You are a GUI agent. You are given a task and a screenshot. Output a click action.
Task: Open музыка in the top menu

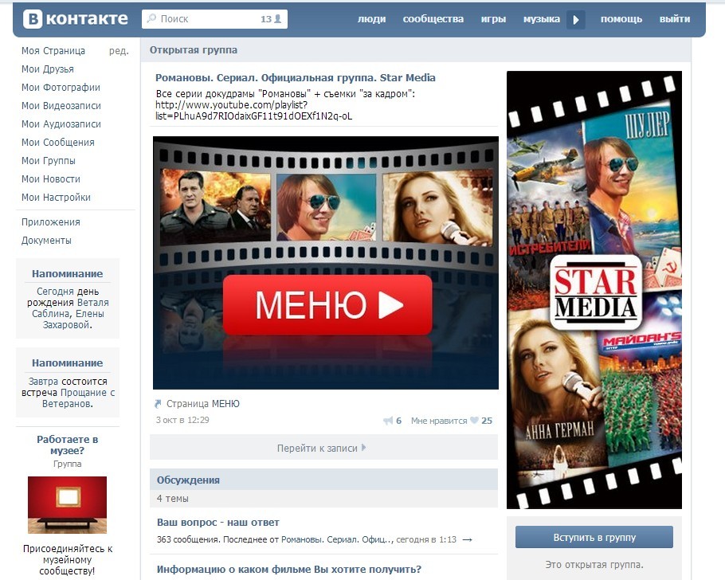[x=542, y=19]
